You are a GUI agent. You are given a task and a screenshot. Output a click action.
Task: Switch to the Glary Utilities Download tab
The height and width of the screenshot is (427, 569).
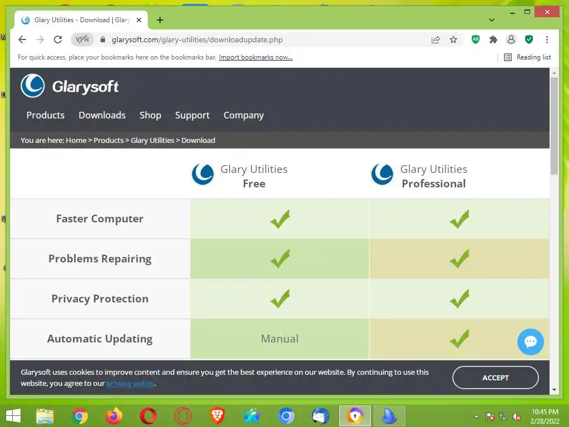pyautogui.click(x=81, y=20)
